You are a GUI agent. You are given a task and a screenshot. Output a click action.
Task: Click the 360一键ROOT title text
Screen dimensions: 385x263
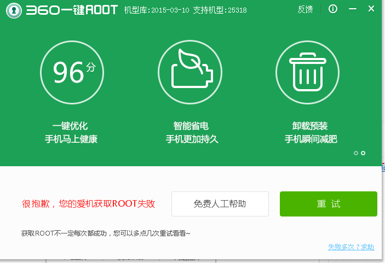pyautogui.click(x=72, y=10)
